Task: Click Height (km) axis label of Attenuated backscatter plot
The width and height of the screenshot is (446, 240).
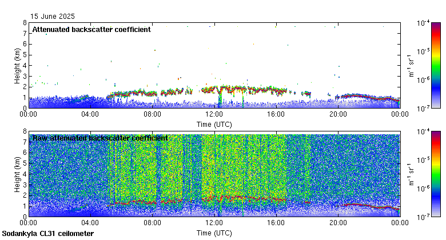Action: pyautogui.click(x=17, y=66)
